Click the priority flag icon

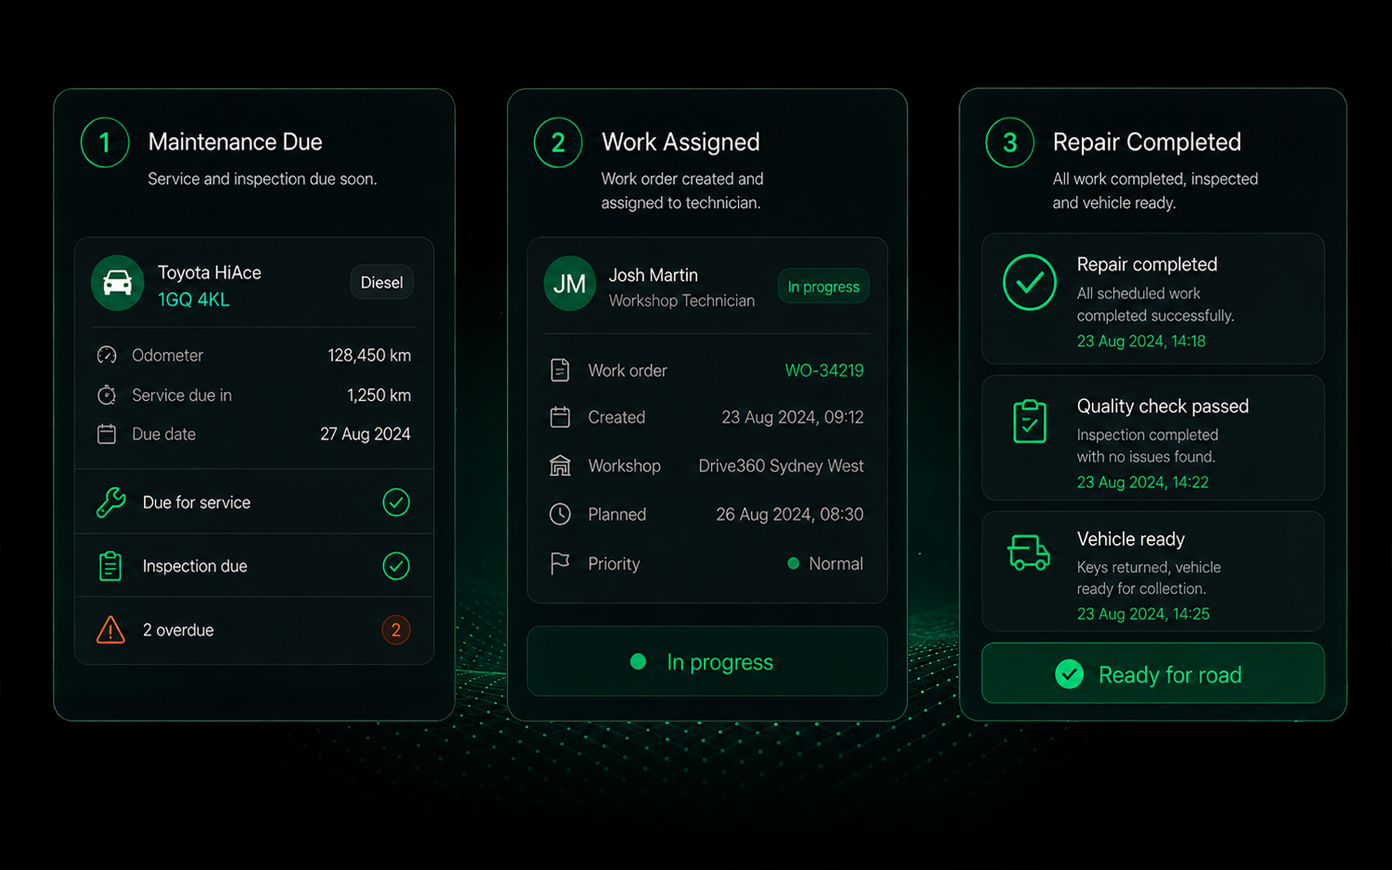pyautogui.click(x=560, y=563)
